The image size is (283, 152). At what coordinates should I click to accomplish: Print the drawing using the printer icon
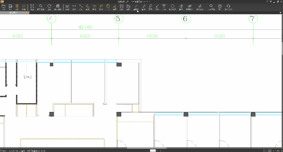[220, 7]
